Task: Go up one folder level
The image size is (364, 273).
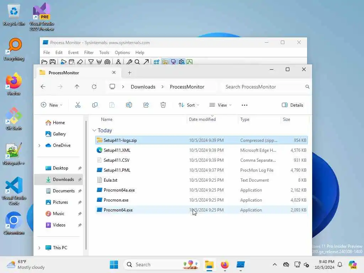Action: pos(77,87)
